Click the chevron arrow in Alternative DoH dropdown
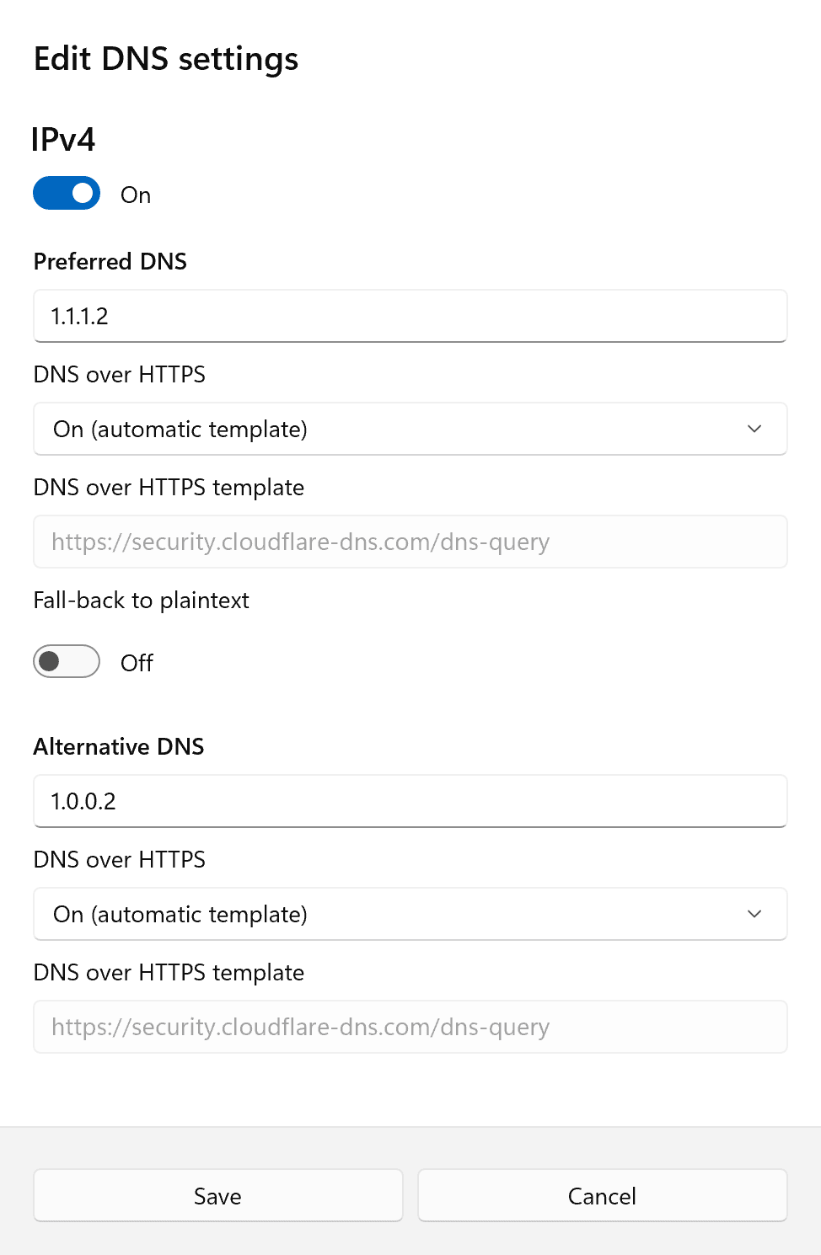The width and height of the screenshot is (821, 1255). click(x=754, y=915)
